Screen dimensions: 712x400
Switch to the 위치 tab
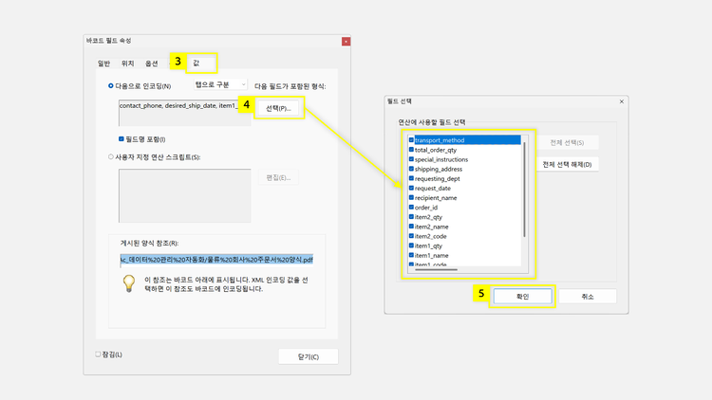[x=127, y=64]
